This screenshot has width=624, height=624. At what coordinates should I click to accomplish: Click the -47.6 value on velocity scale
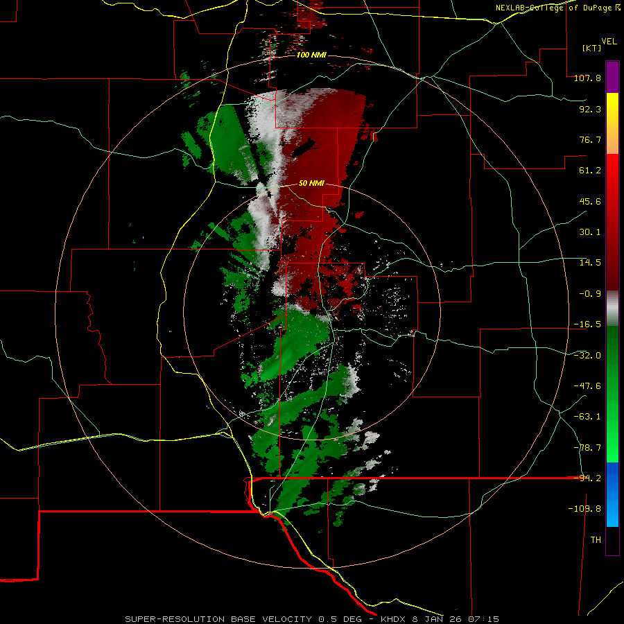point(587,386)
